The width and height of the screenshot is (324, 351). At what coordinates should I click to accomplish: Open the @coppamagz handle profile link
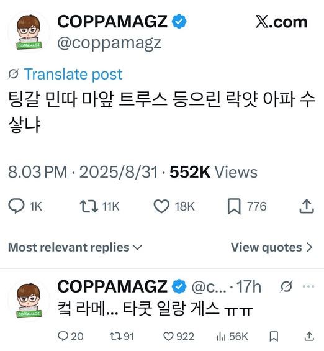click(x=109, y=43)
